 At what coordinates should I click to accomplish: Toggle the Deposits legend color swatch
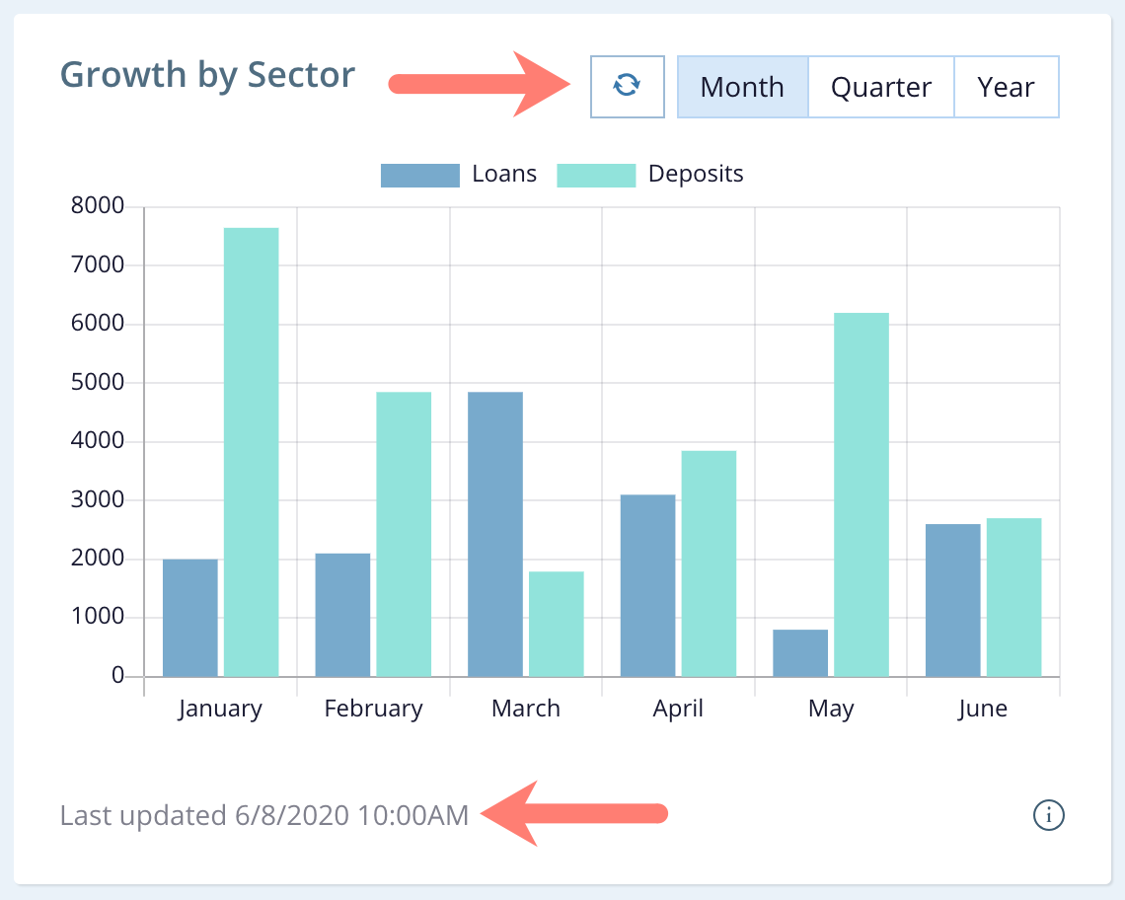[596, 175]
